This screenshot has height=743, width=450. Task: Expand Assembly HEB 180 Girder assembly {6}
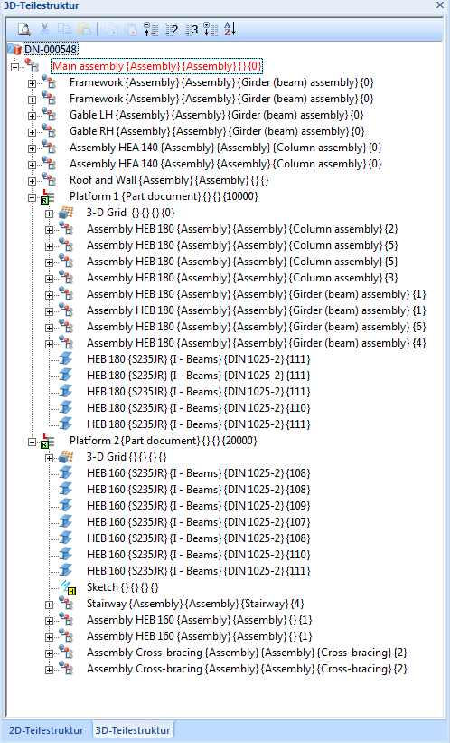(49, 328)
